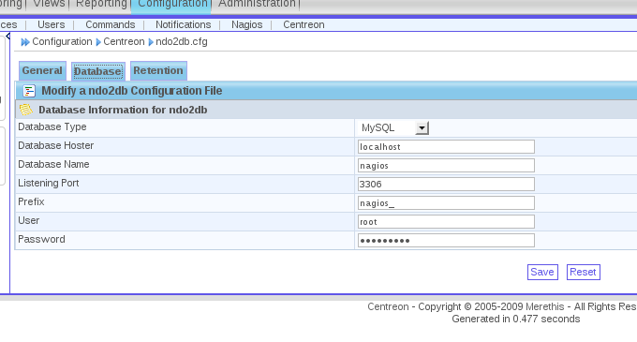
Task: Click the Listening Port label
Action: coord(49,184)
